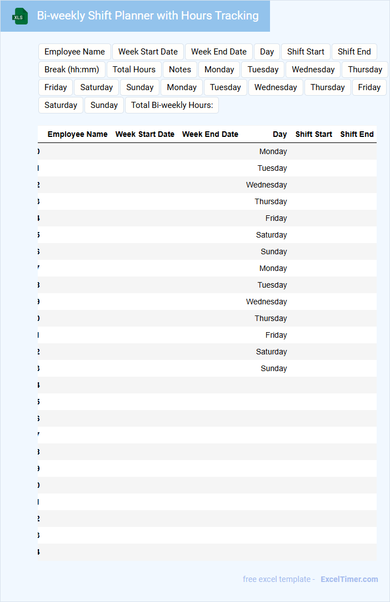Choose the Week End Date tag button
Viewport: 390px width, 602px height.
[218, 52]
